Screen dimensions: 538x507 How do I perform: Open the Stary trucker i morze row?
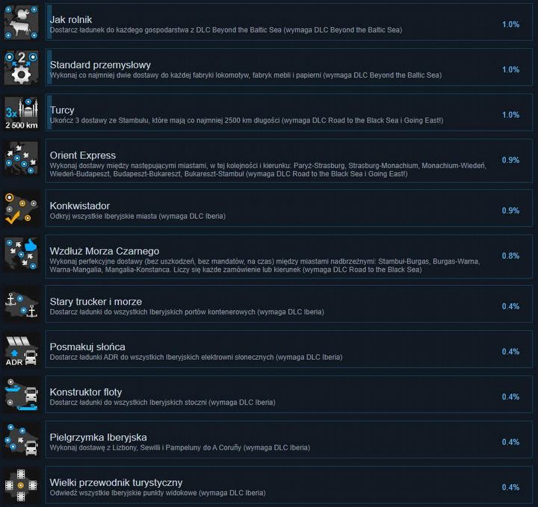289,304
